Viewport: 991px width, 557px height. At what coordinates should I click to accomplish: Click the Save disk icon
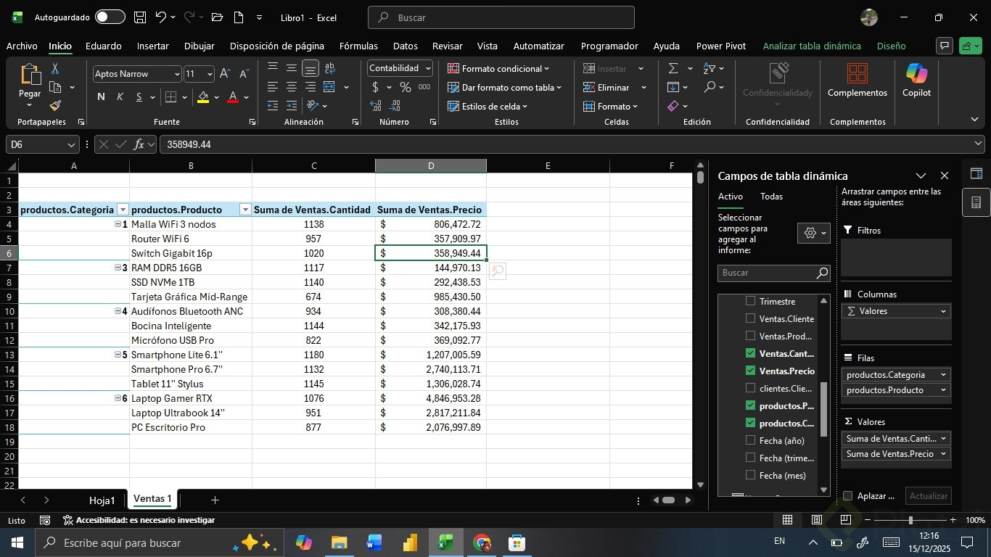[140, 17]
